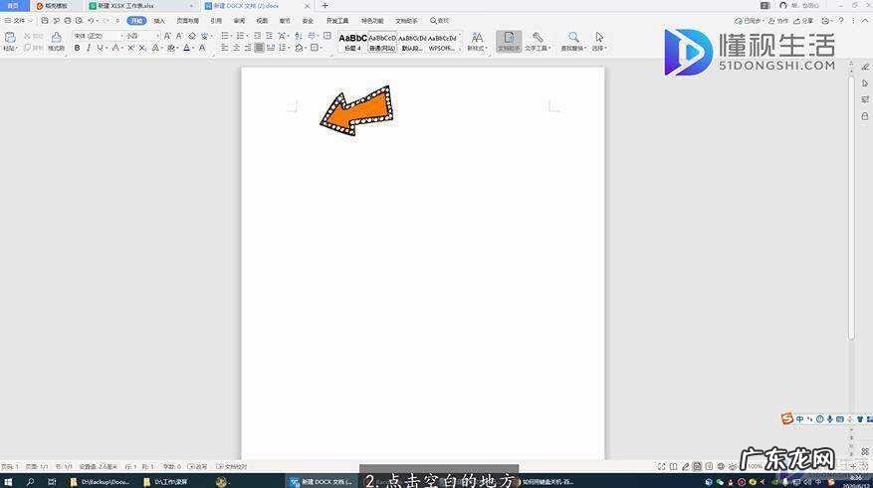Click the Save icon in the quick toolbar
Screen dimensions: 873x488
pos(45,20)
